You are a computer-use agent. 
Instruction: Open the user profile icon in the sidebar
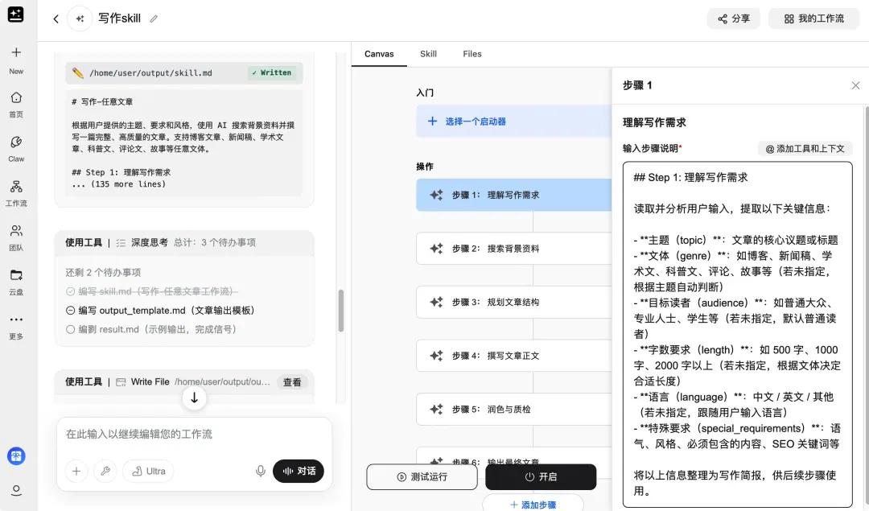(x=16, y=491)
